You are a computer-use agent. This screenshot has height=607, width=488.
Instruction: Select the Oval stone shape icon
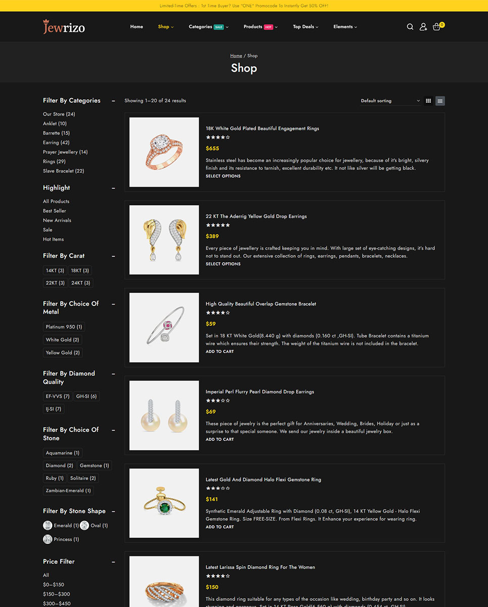(x=84, y=526)
